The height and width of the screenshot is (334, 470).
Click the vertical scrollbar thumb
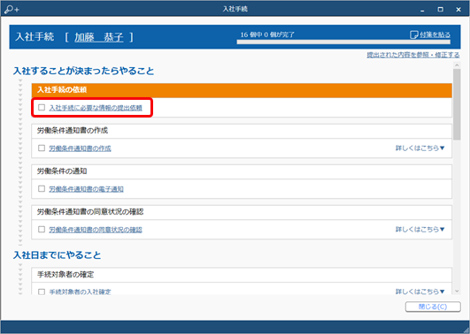[x=457, y=104]
